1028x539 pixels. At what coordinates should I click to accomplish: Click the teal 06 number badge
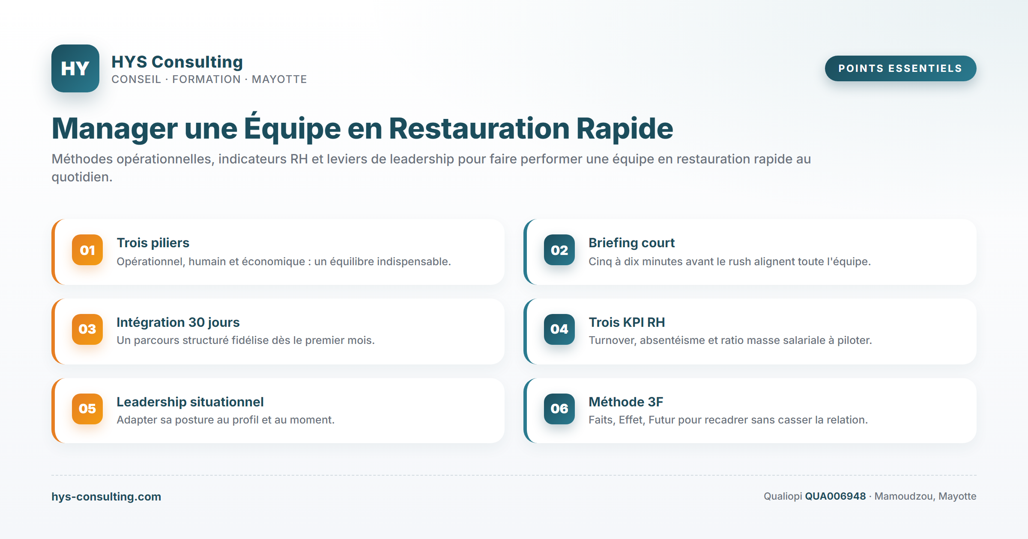pyautogui.click(x=559, y=409)
